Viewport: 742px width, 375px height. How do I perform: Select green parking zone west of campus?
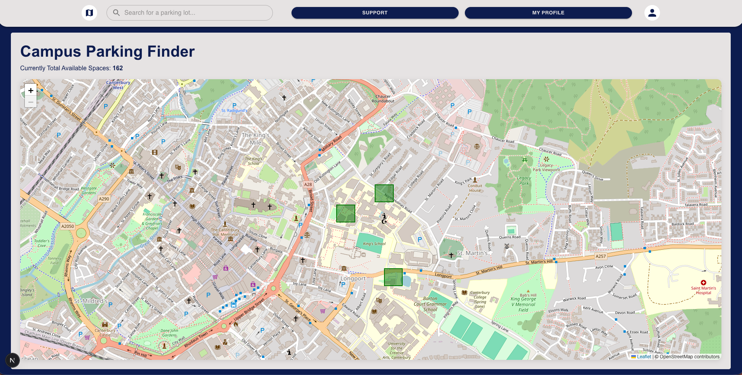[x=346, y=214]
